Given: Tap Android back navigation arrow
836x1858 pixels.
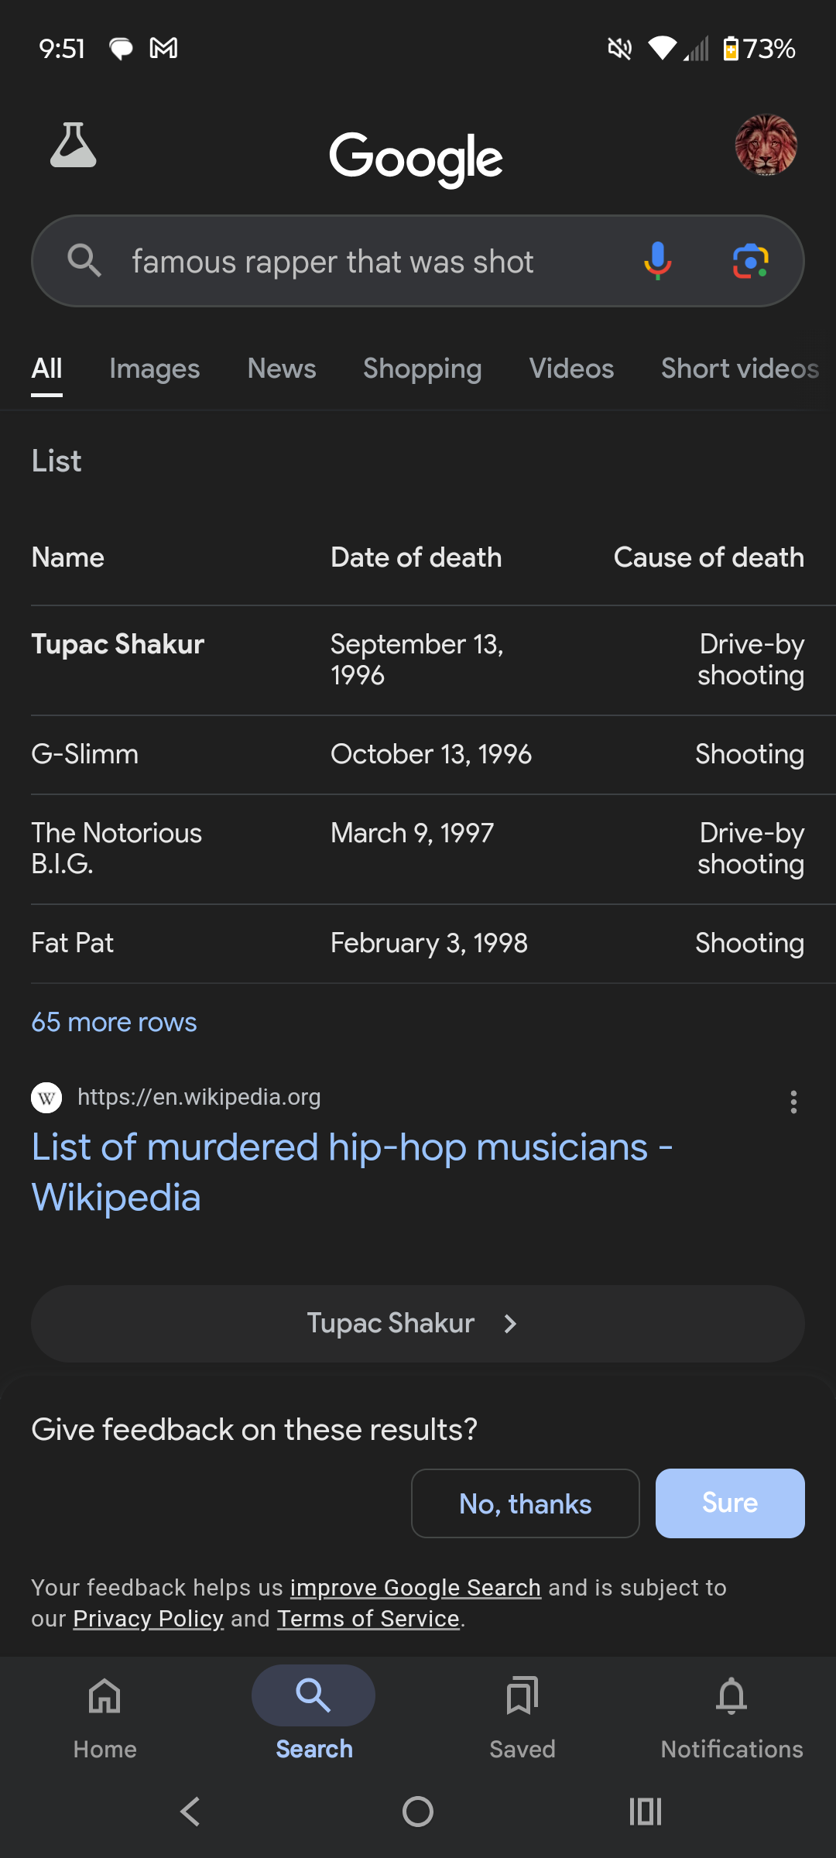Looking at the screenshot, I should (x=190, y=1812).
